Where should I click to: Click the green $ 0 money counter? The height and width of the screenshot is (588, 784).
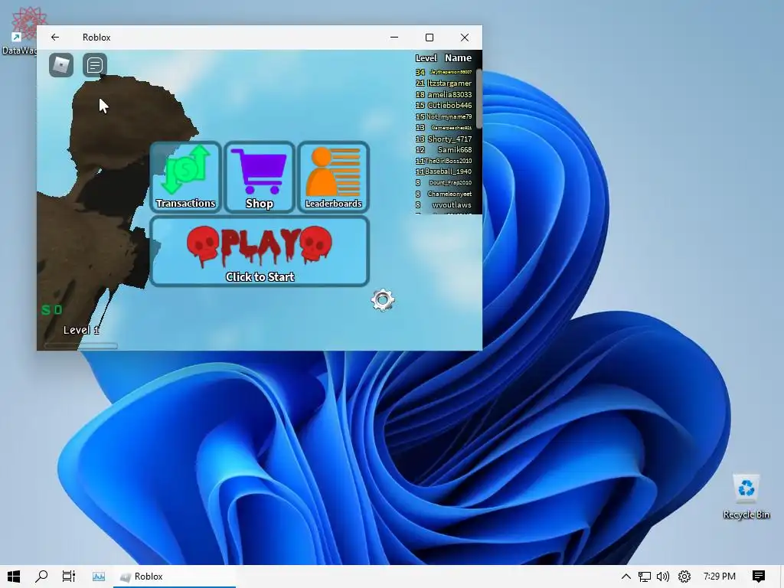tap(52, 310)
